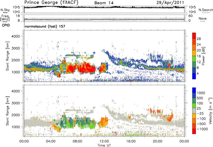Click the "04:00" time tick label
Screen dimensions: 213x147
51,141
